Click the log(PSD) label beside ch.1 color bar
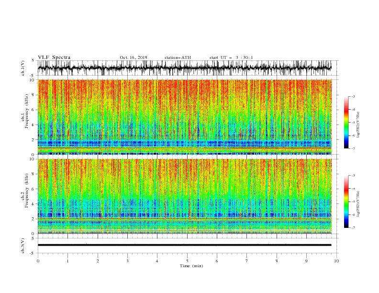Image resolution: width=379 pixels, height=293 pixels. pyautogui.click(x=358, y=125)
